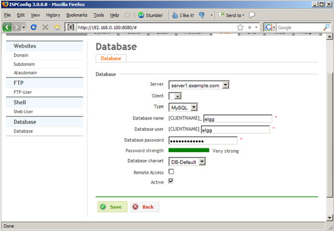Open the Bookmarks menu
This screenshot has height=231, width=334.
point(77,15)
